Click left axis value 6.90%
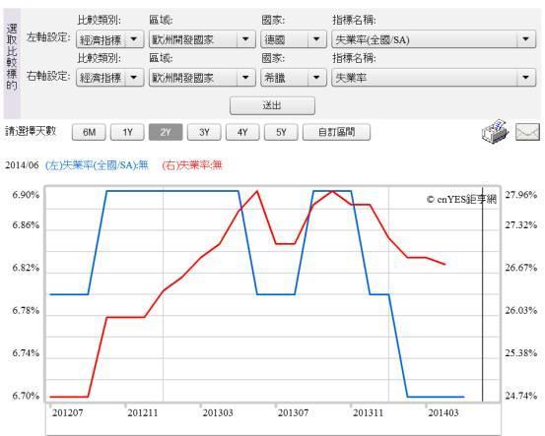 point(26,195)
